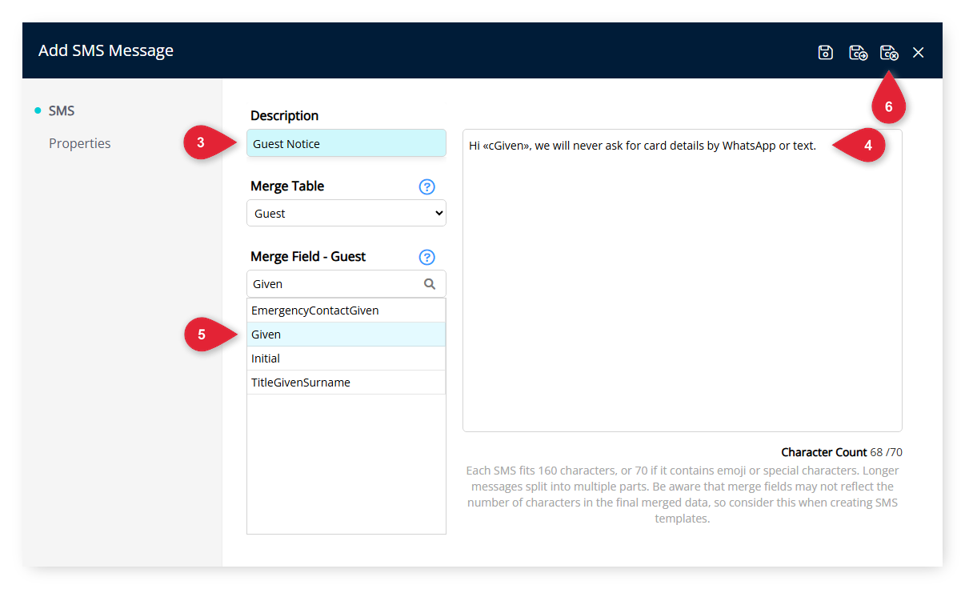Viewport: 965px width, 589px height.
Task: Click the search magnifier in merge field box
Action: [430, 284]
